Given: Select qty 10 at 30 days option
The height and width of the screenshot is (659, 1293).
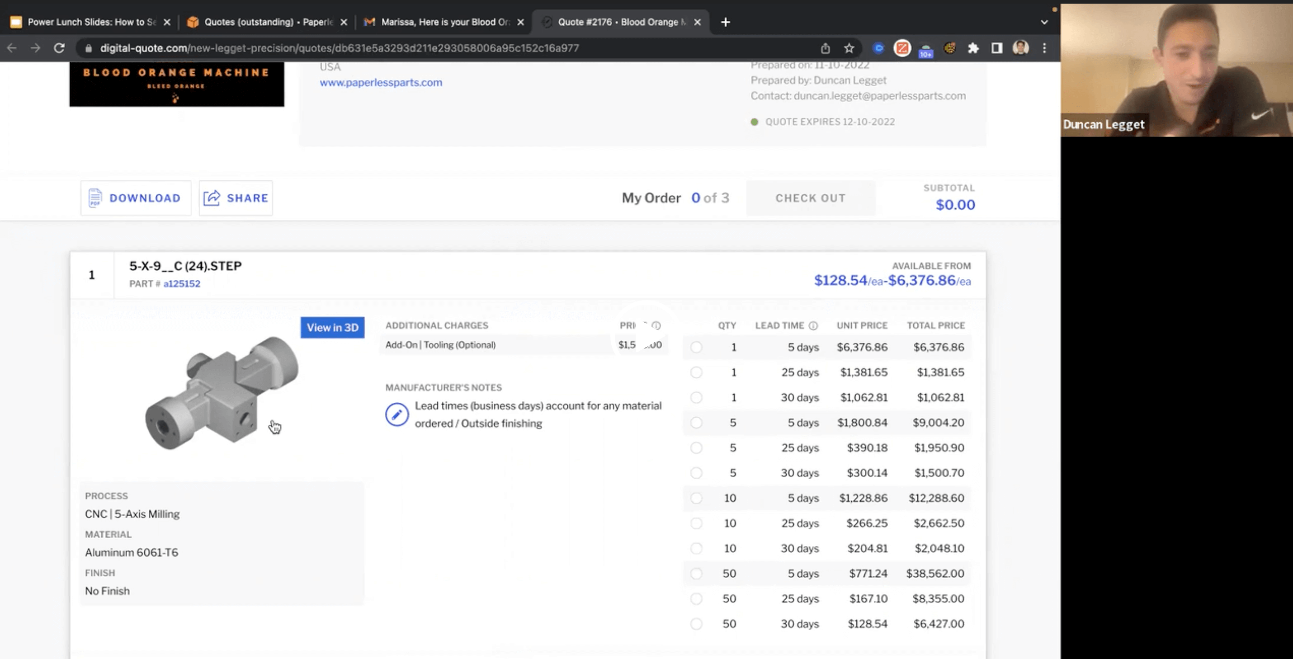Looking at the screenshot, I should 696,548.
